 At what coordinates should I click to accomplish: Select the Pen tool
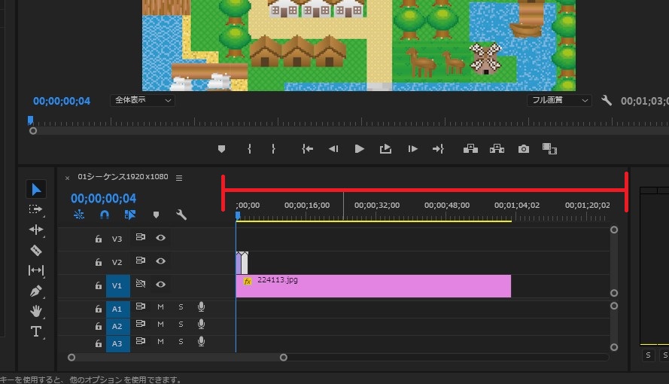35,291
